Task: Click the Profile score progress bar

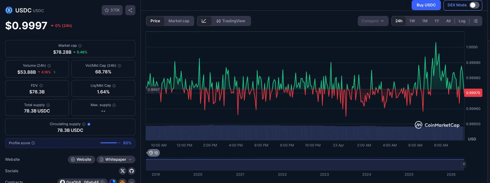Action: pyautogui.click(x=110, y=143)
